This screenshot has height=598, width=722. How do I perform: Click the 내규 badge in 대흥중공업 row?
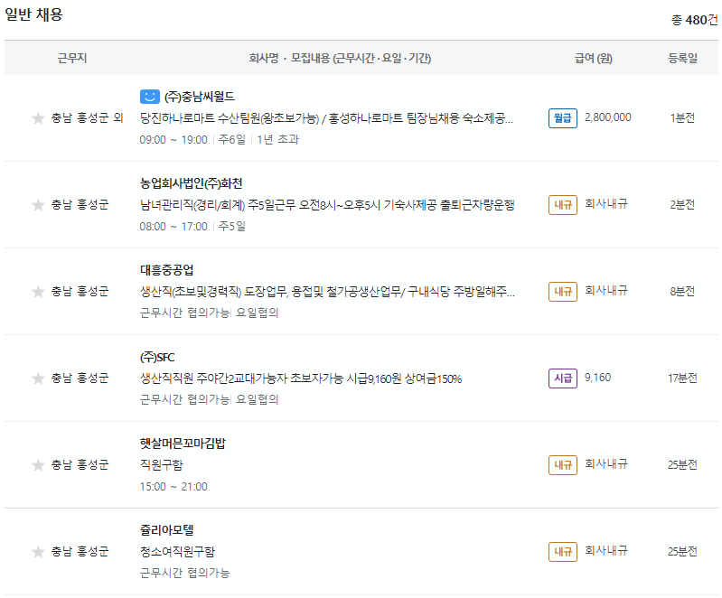pyautogui.click(x=563, y=292)
